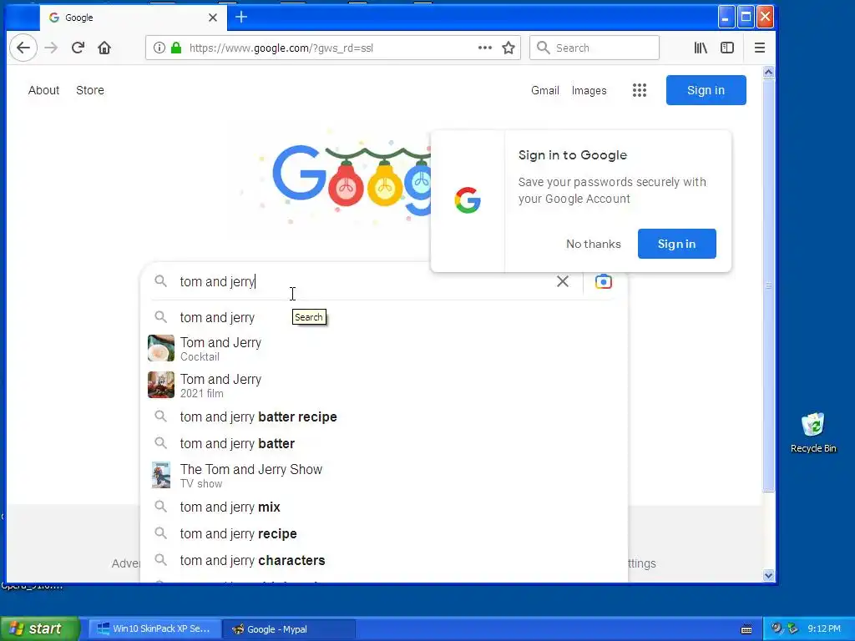This screenshot has height=641, width=855.
Task: Select "tom and jerry characters" suggestion
Action: (x=384, y=560)
